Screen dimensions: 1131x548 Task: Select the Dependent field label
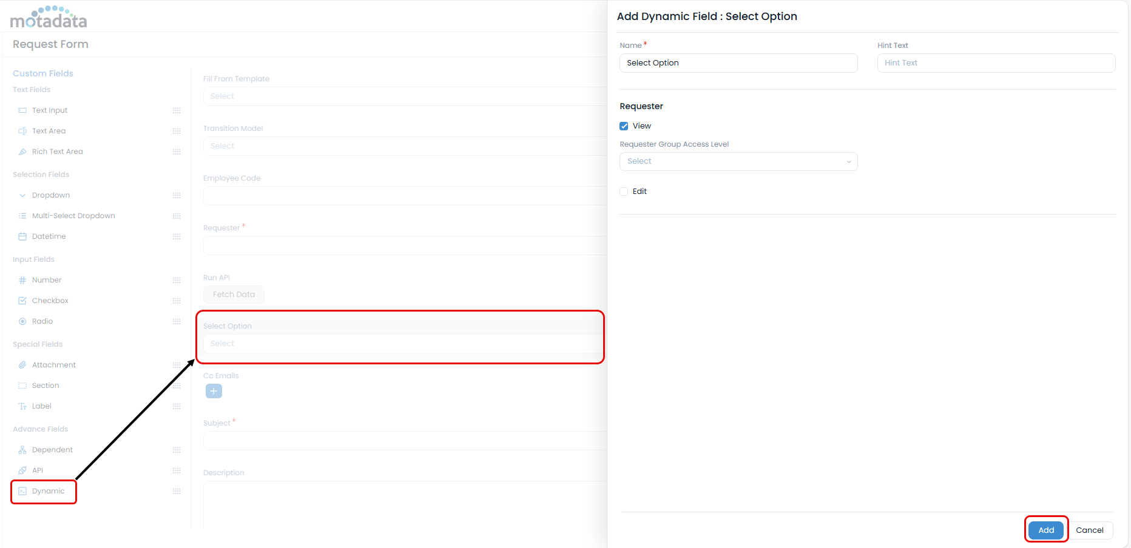click(52, 450)
